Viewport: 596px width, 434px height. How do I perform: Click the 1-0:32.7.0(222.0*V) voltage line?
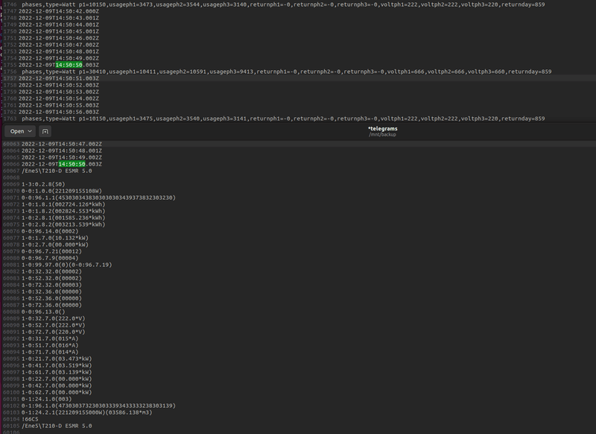[x=54, y=318]
